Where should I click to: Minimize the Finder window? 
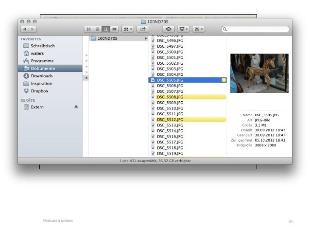(x=29, y=21)
